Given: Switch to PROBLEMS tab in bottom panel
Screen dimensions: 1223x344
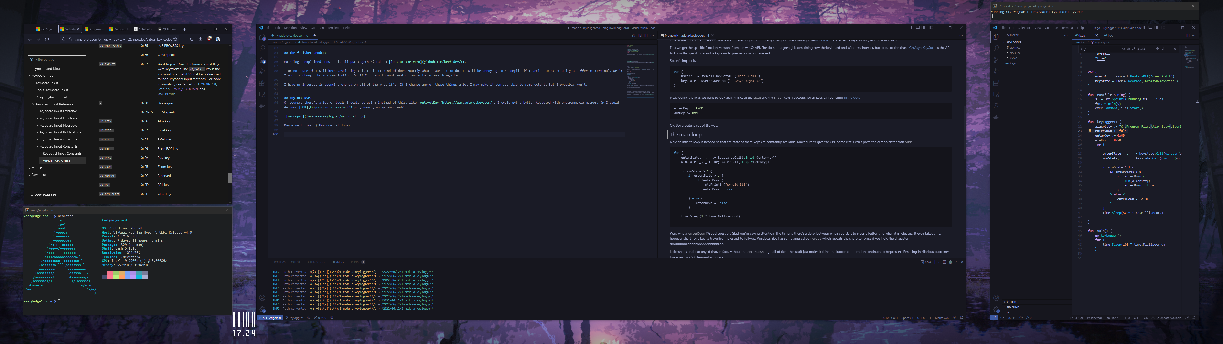Looking at the screenshot, I should [x=279, y=262].
